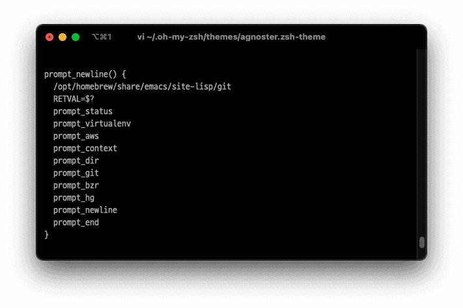Click the /opt/homebrew/share/emacs/site-lisp/git line
Image resolution: width=463 pixels, height=308 pixels.
click(x=143, y=86)
